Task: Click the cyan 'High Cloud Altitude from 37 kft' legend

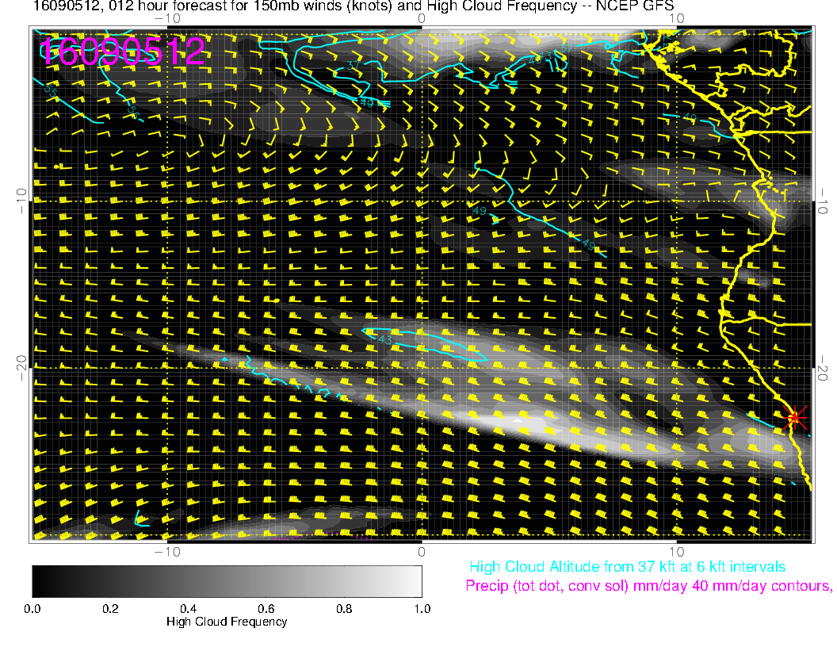Action: click(x=627, y=567)
